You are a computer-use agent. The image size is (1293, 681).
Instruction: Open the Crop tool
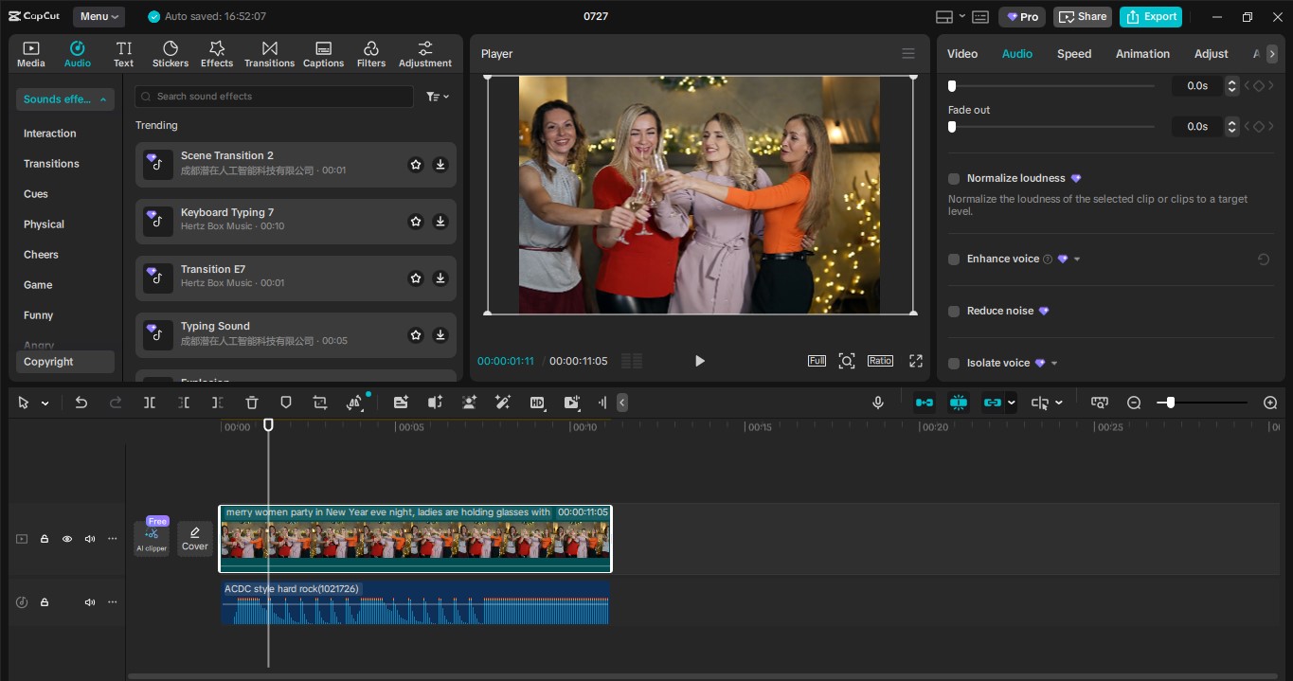(x=319, y=403)
